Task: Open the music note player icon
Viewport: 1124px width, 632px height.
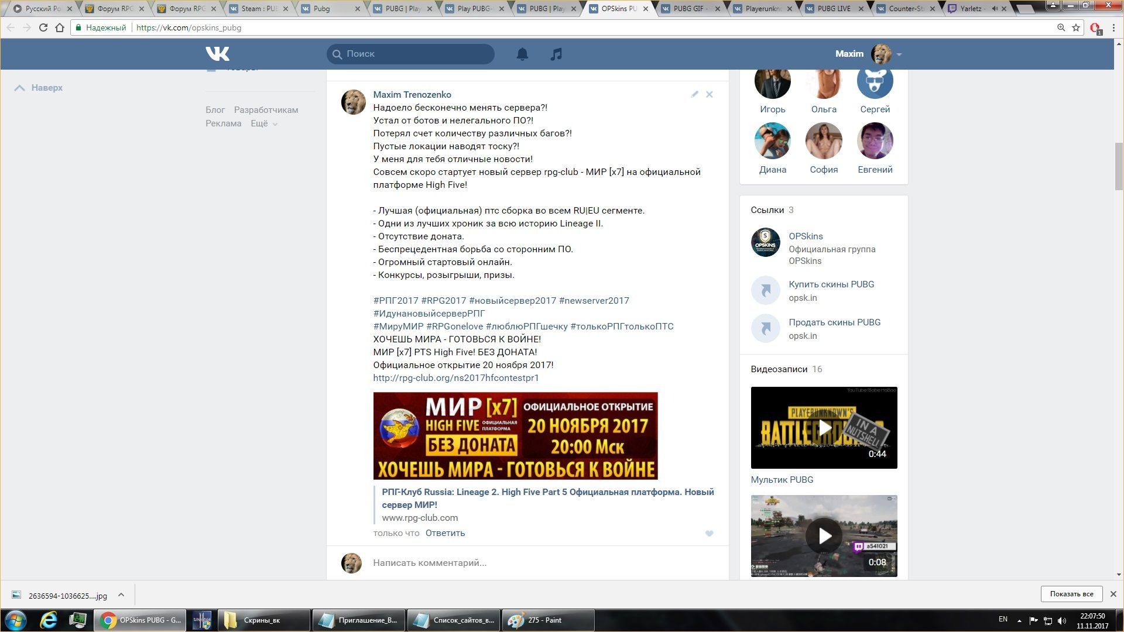Action: click(556, 54)
